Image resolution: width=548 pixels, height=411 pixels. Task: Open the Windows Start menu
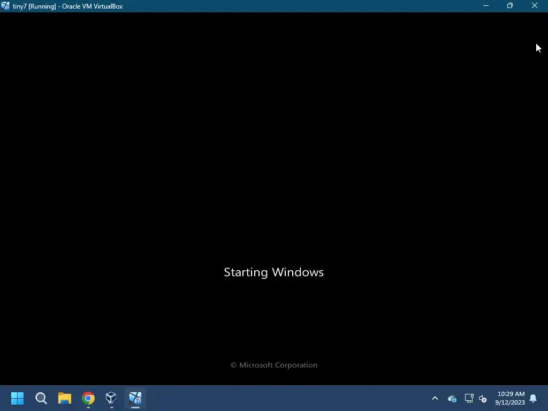pos(17,398)
